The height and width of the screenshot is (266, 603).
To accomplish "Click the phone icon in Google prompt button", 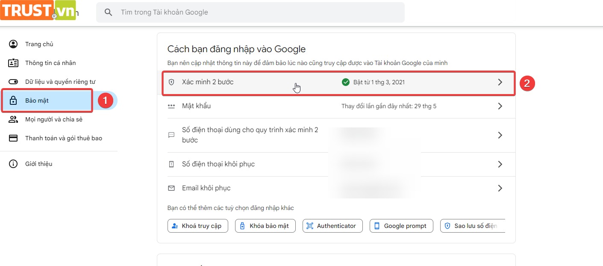I will click(377, 226).
